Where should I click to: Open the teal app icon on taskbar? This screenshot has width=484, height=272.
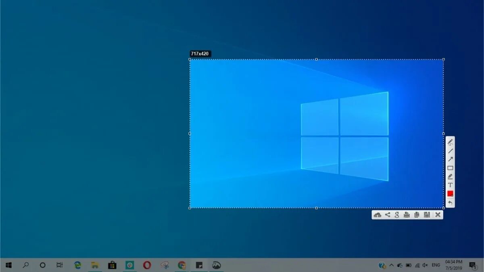pyautogui.click(x=129, y=265)
